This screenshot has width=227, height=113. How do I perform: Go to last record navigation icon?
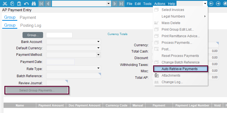[x=121, y=4]
